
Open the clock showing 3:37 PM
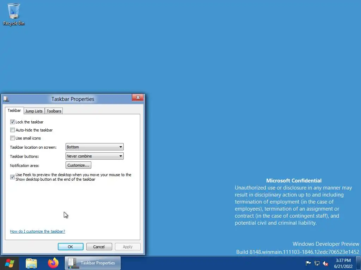tap(343, 263)
